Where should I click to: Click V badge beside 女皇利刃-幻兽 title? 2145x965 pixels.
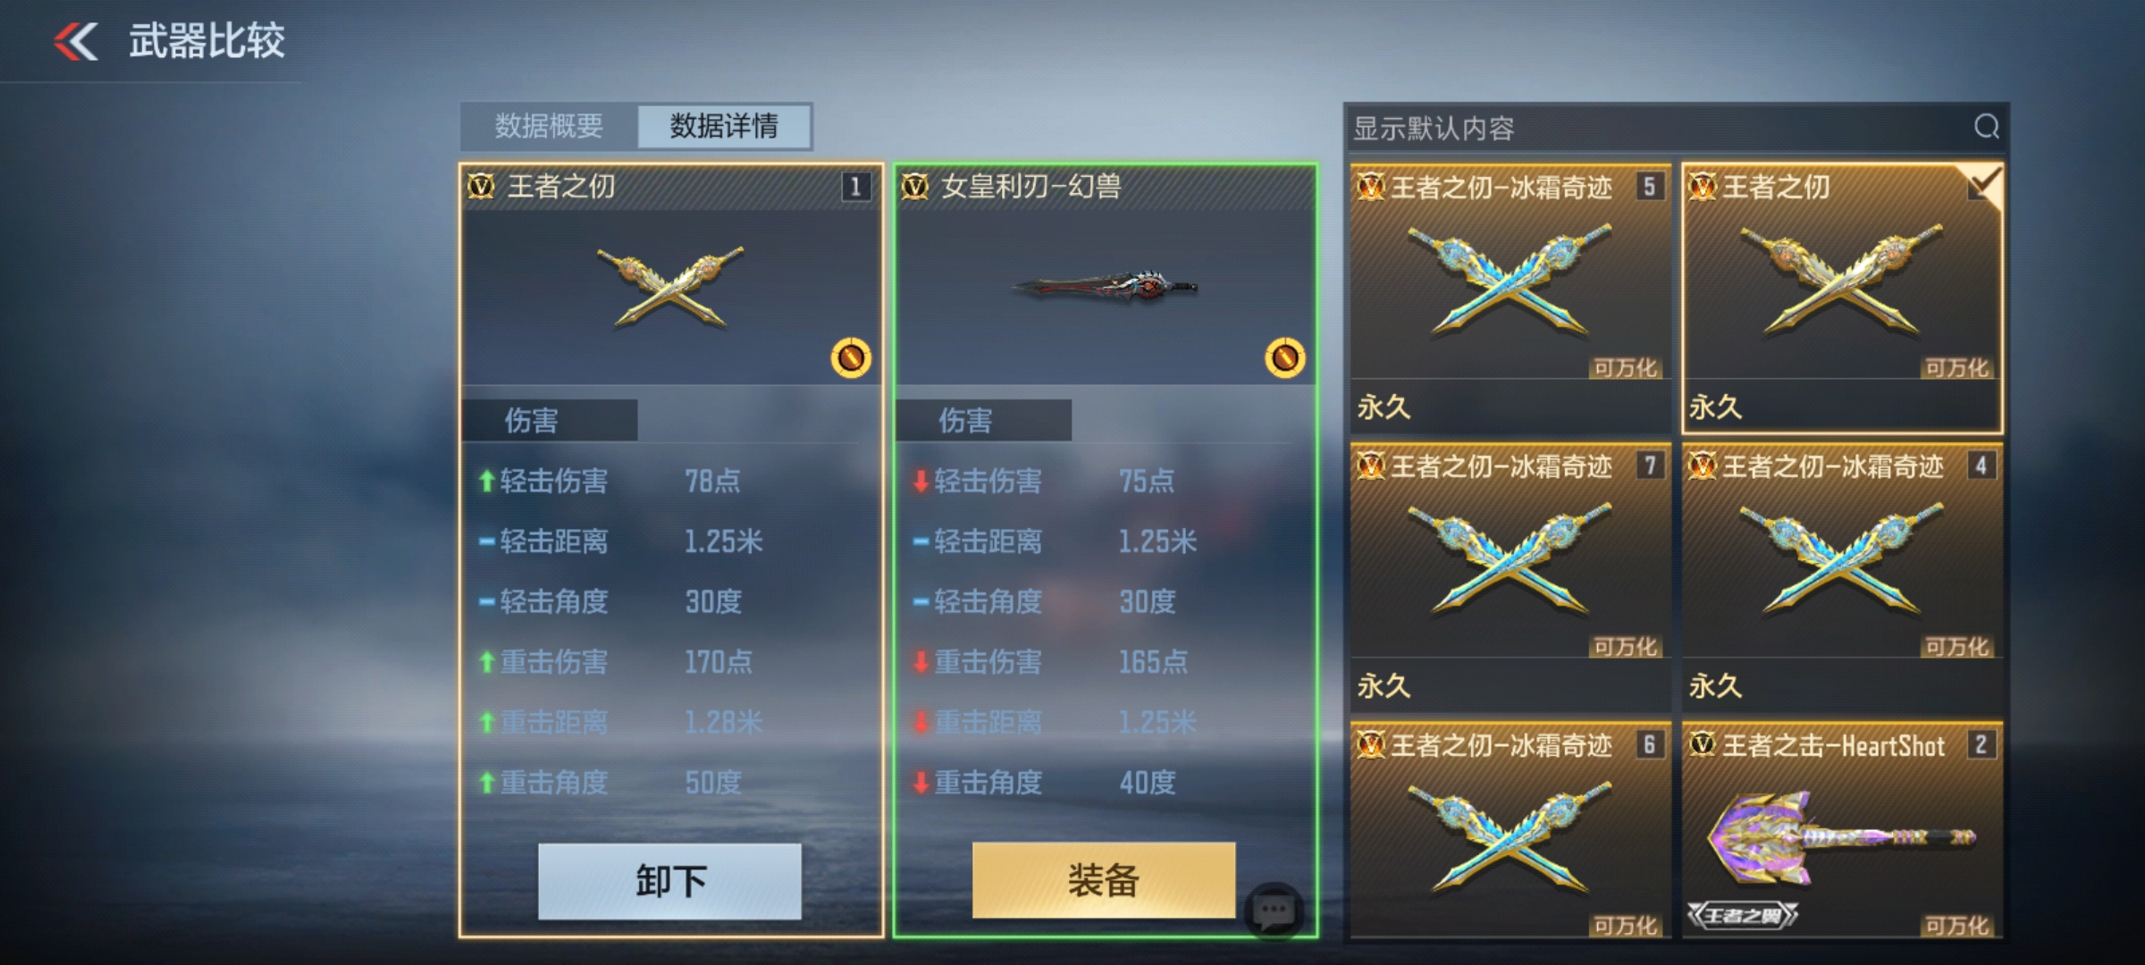[915, 187]
